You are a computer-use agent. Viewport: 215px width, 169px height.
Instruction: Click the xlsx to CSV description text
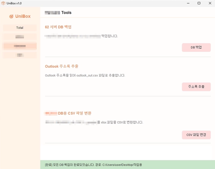94,122
